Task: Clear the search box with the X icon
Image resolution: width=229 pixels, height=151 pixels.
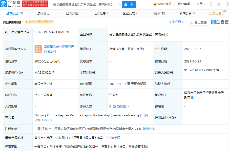Action: tap(120, 4)
